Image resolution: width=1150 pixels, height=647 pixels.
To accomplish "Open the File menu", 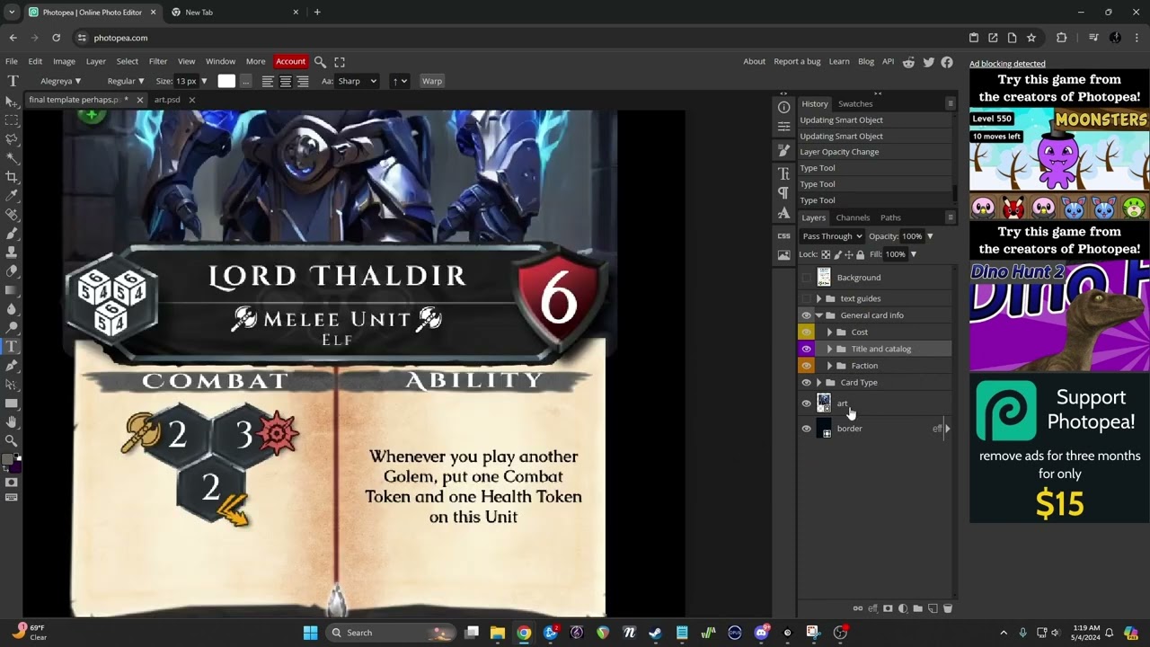I will [12, 61].
